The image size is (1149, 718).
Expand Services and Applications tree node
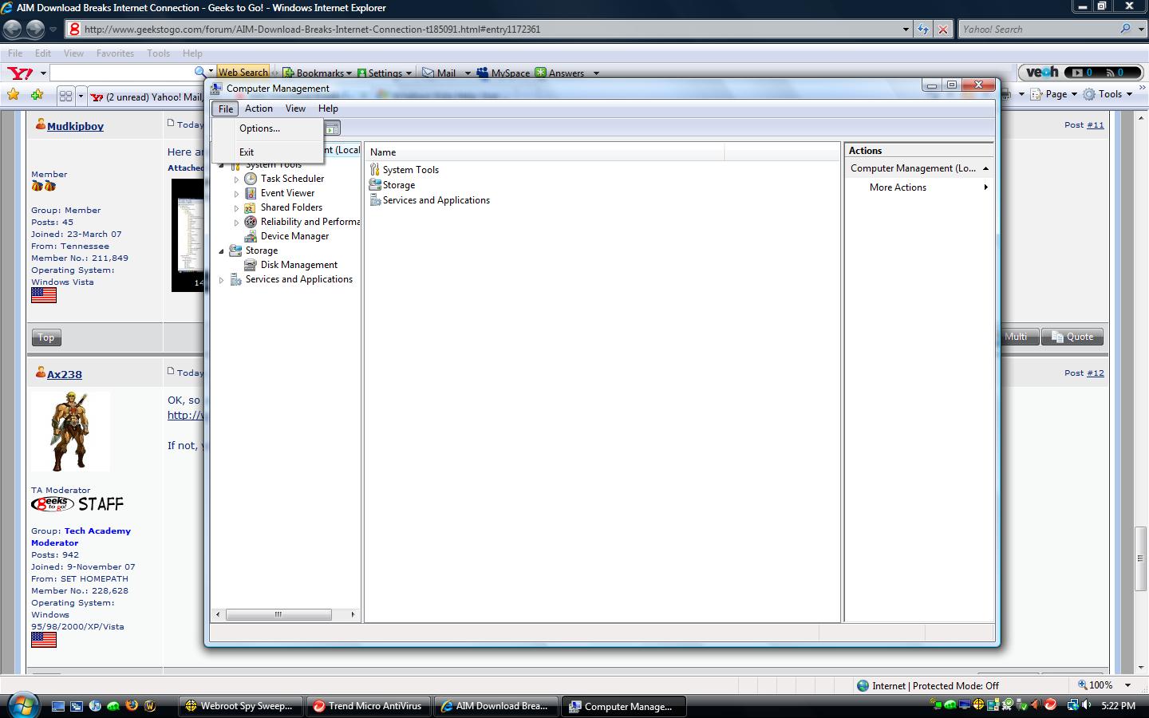point(222,280)
